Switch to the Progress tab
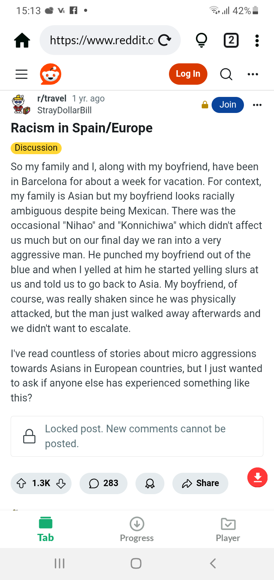This screenshot has width=274, height=580. (x=137, y=530)
